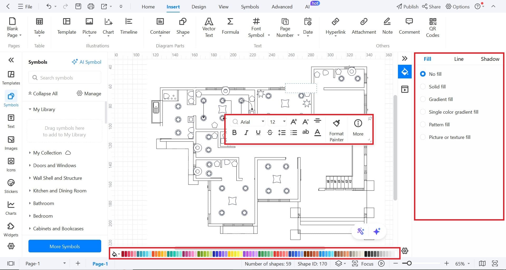Click Collapse All in Symbols panel
The width and height of the screenshot is (506, 270).
click(x=43, y=93)
